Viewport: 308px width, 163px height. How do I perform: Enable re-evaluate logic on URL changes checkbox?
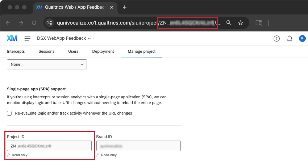click(x=9, y=113)
